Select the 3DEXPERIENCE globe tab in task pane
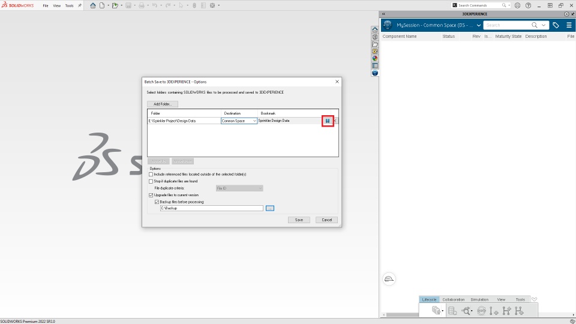 click(x=374, y=73)
